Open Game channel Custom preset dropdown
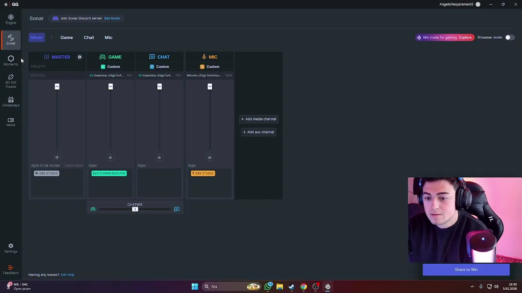This screenshot has width=522, height=293. coord(111,67)
